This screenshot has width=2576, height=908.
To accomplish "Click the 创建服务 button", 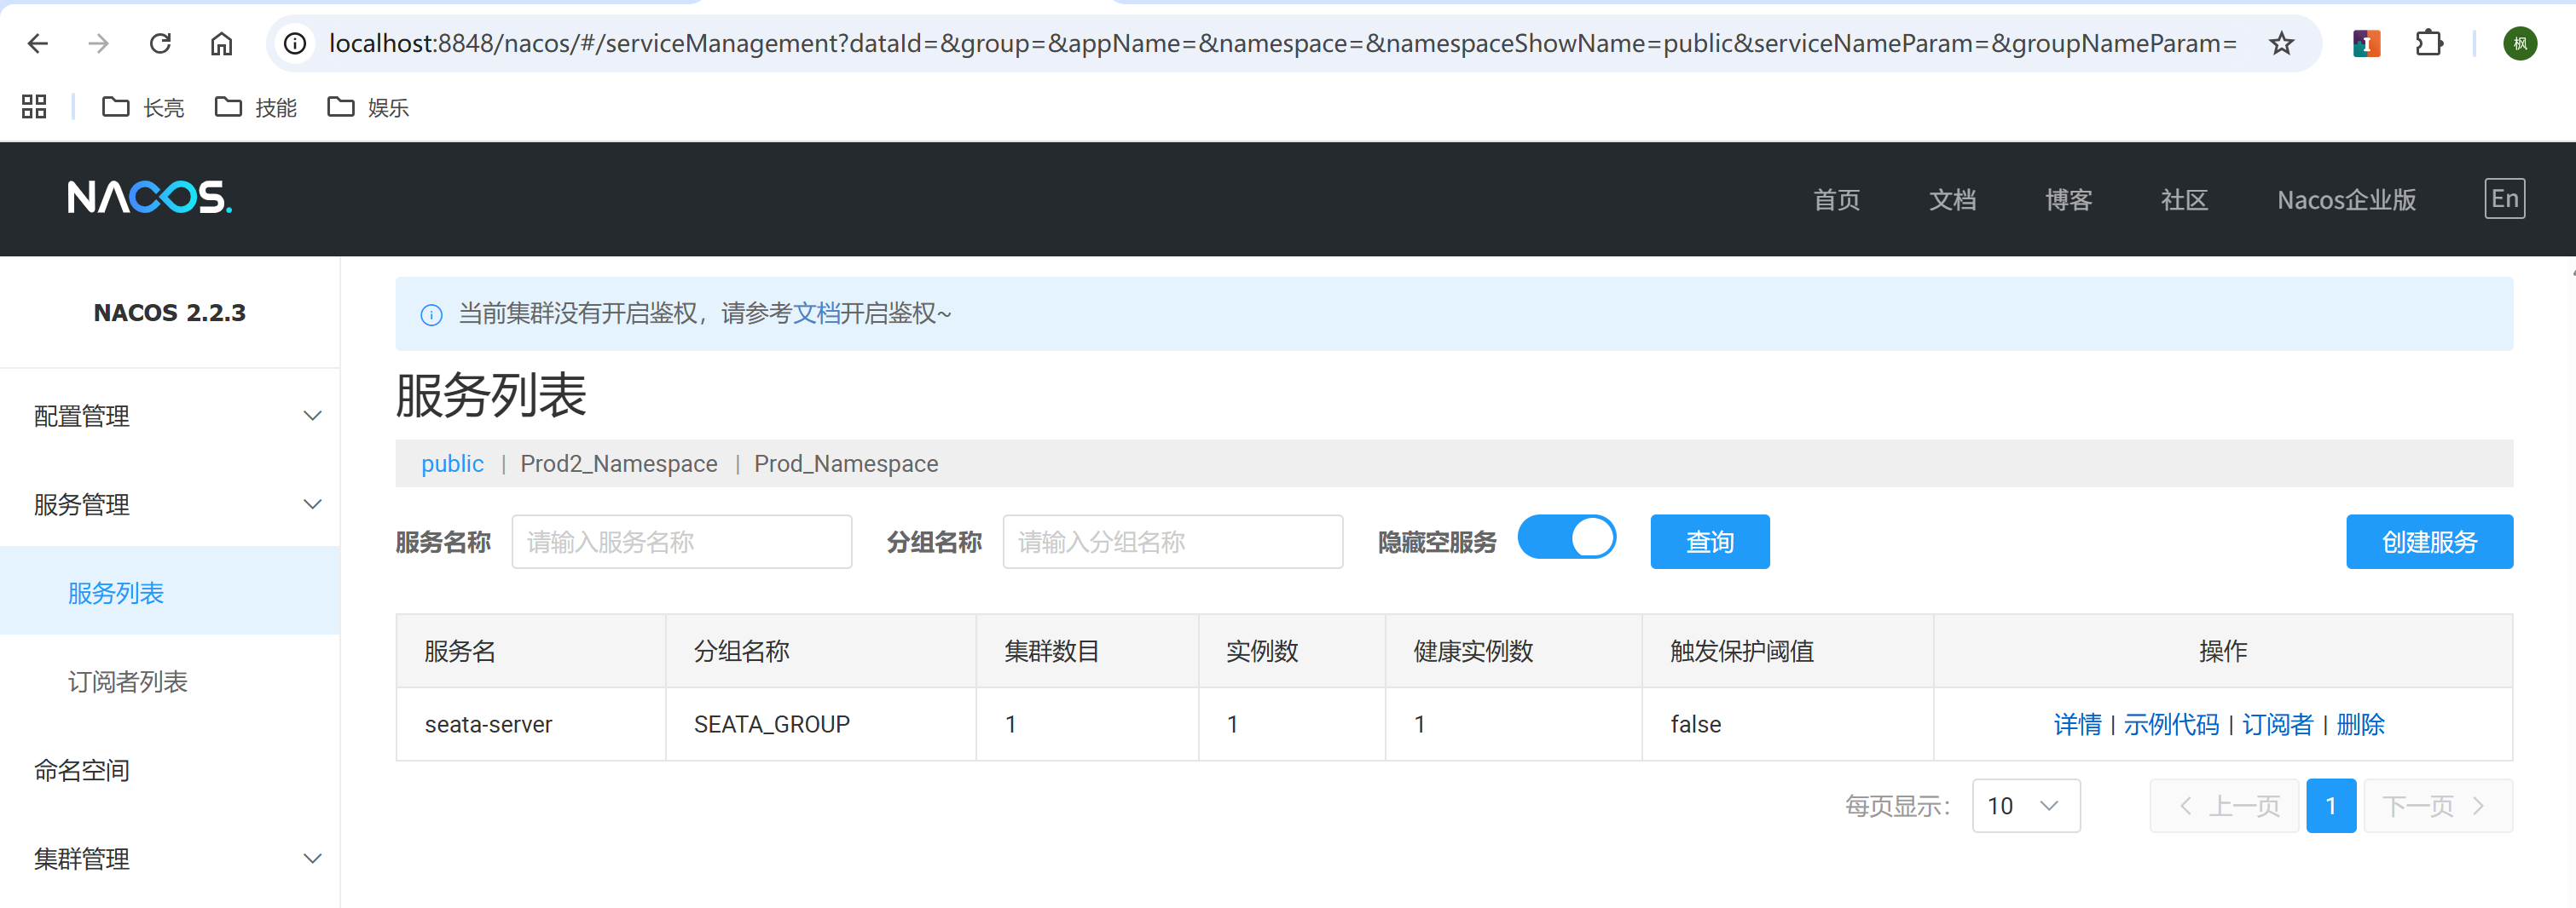I will (x=2428, y=542).
